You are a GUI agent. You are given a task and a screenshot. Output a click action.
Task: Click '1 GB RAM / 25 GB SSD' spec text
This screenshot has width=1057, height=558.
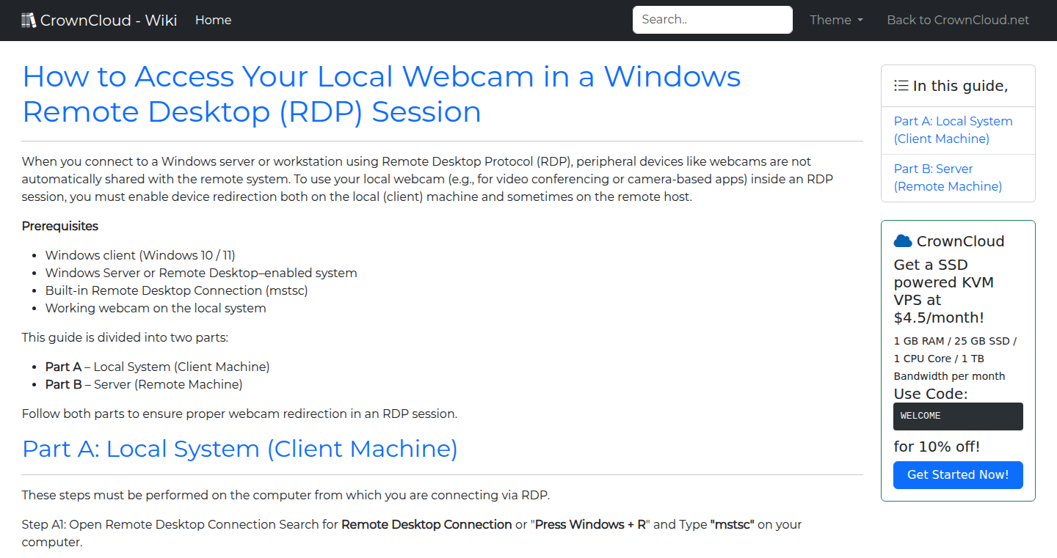pos(955,359)
